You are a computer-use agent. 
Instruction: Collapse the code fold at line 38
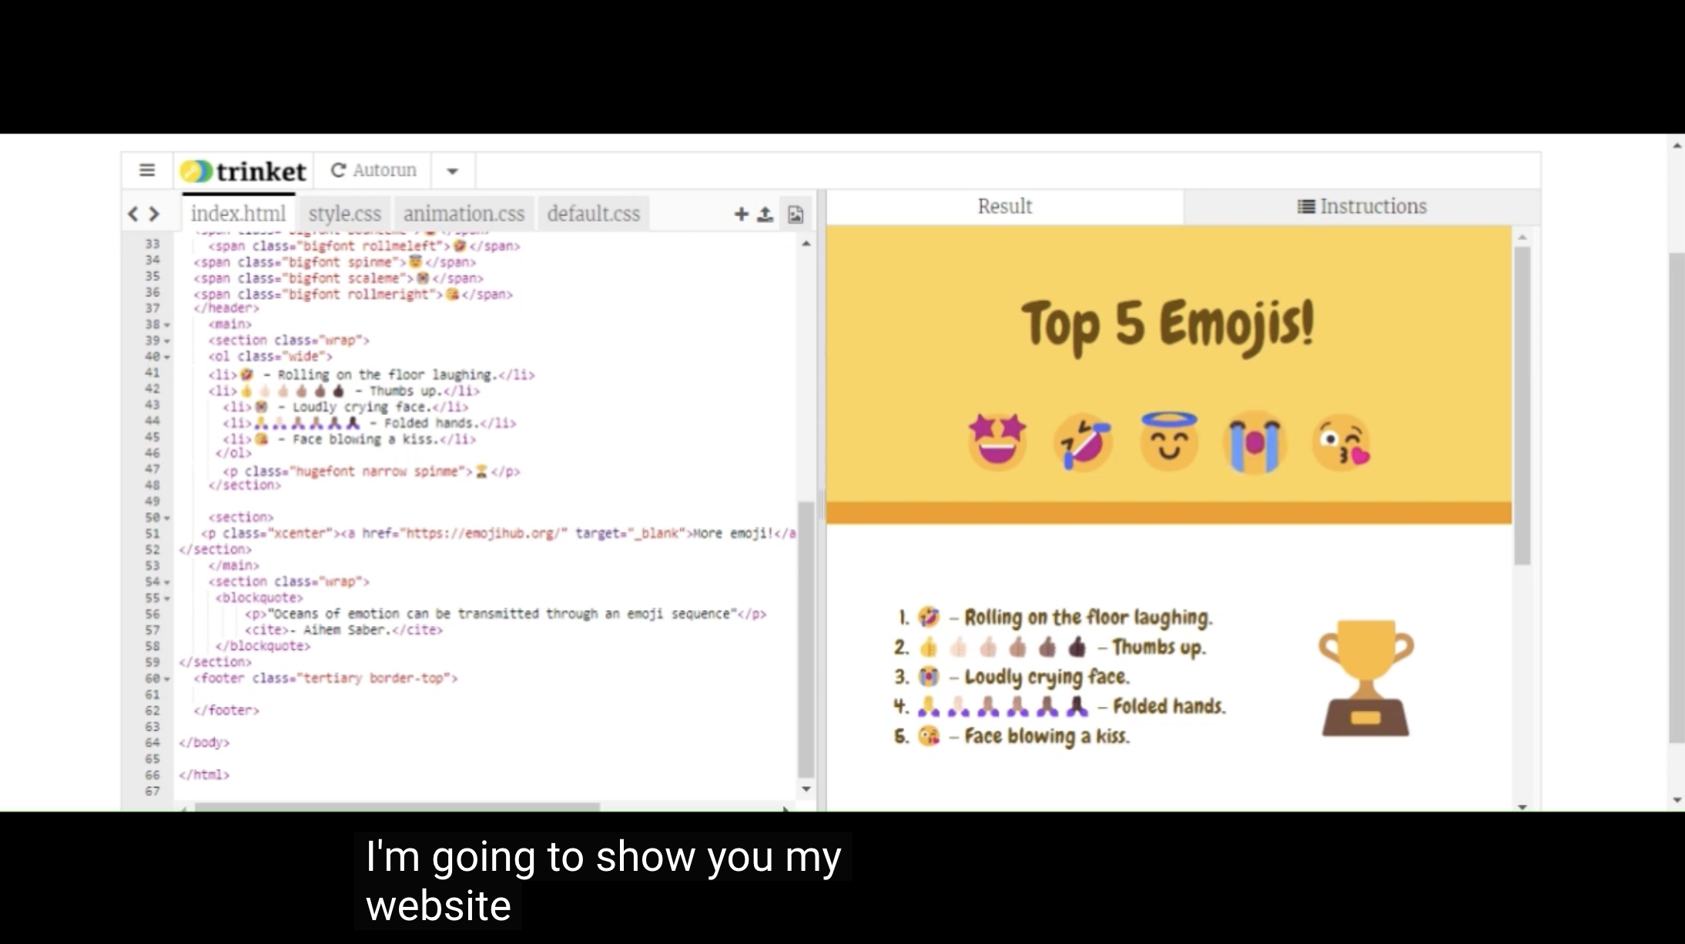166,324
